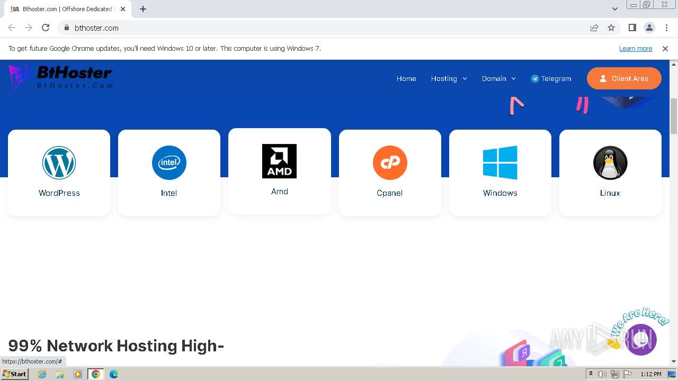Choose the Windows logo card
Image resolution: width=678 pixels, height=381 pixels.
point(500,162)
